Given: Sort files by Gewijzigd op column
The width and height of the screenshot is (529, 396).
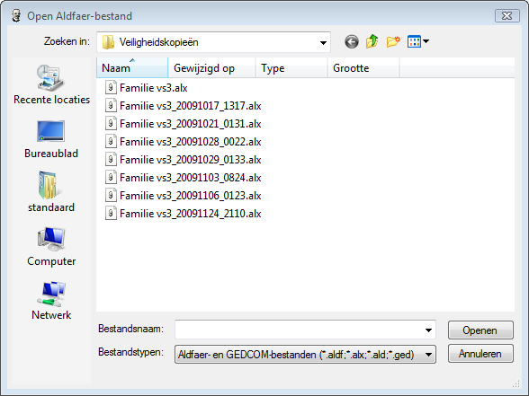Looking at the screenshot, I should pos(212,68).
